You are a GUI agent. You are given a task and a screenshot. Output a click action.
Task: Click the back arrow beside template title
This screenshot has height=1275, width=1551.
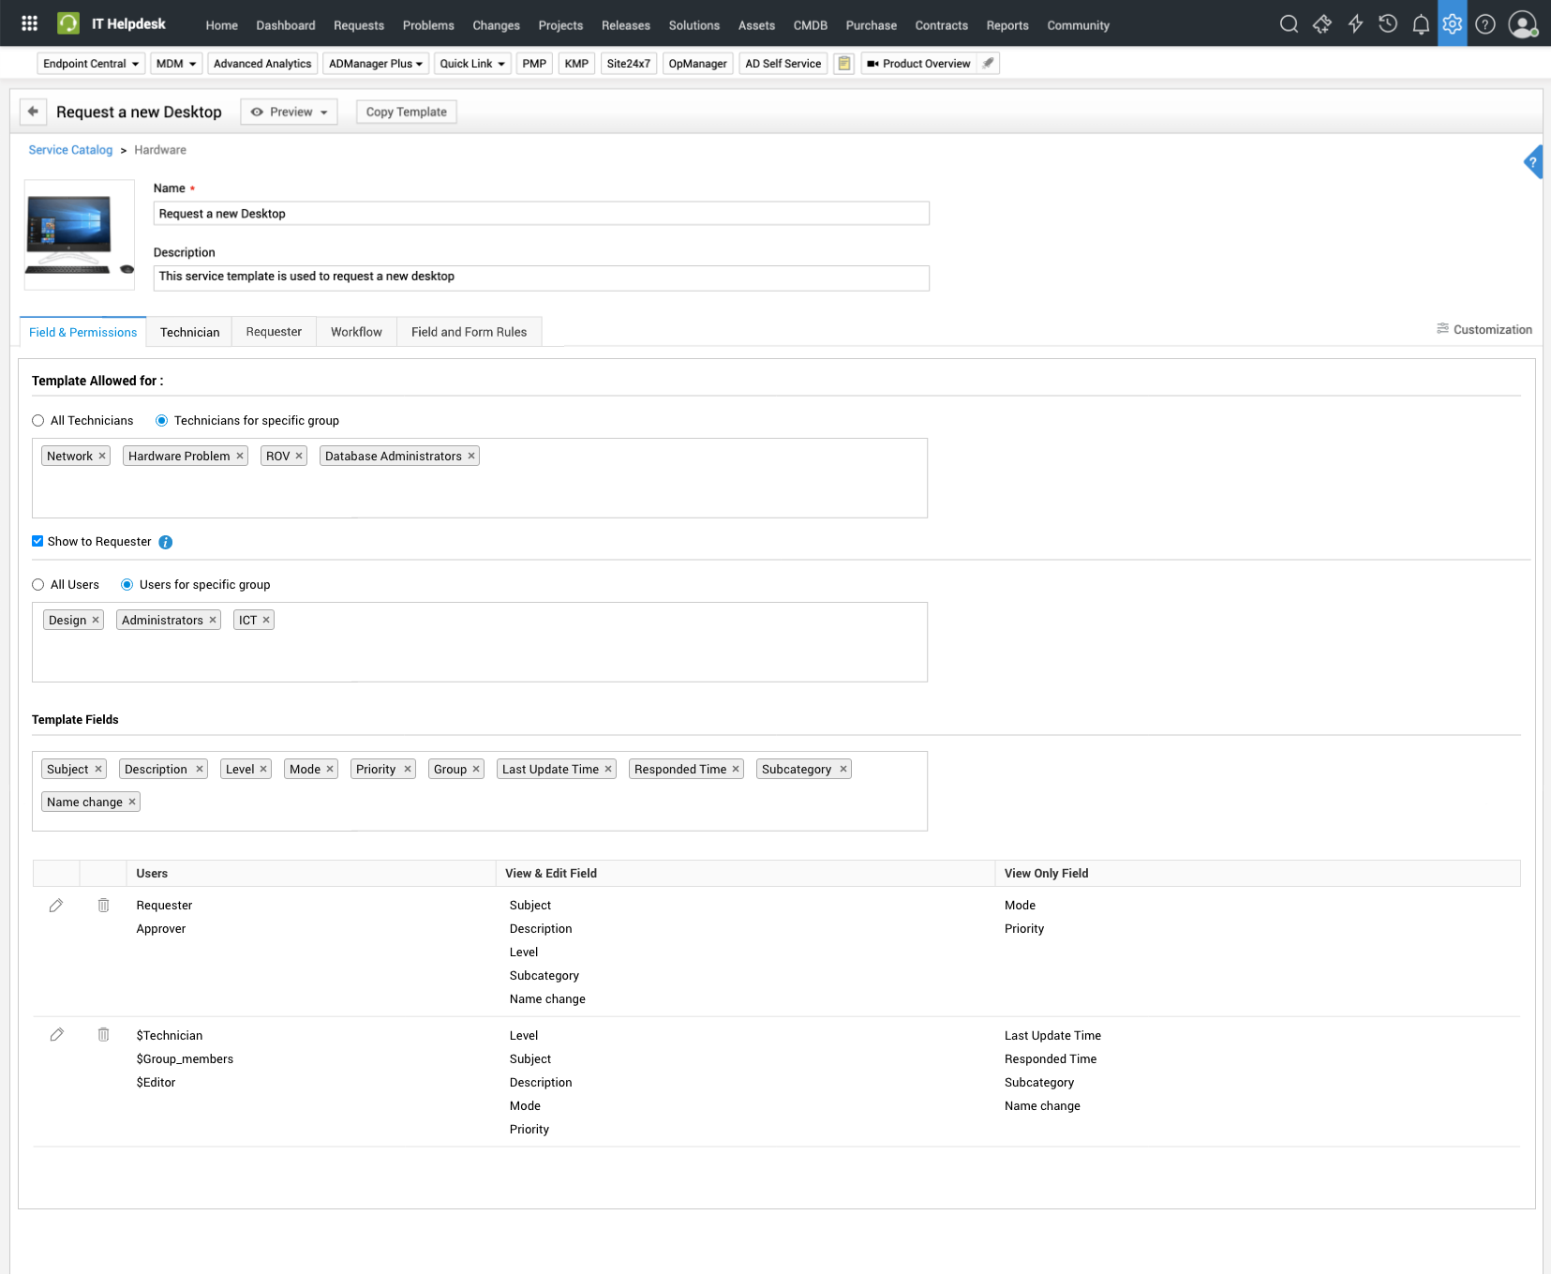point(33,112)
